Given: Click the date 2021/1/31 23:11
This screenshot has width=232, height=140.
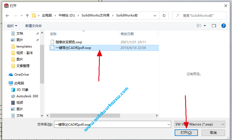Looking at the screenshot, I should [133, 42].
